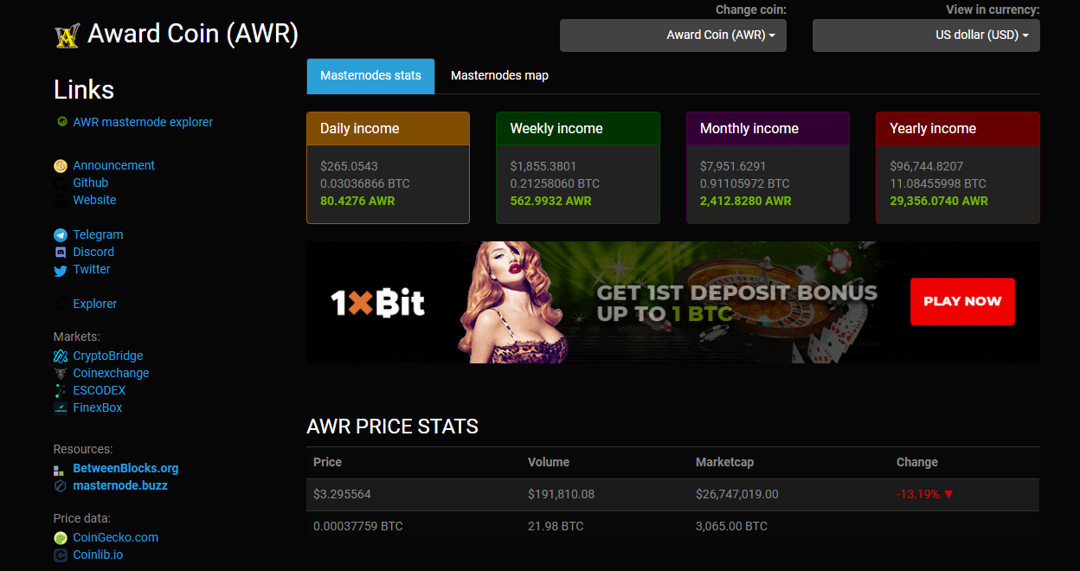Click the 1xBit banner logo
This screenshot has height=571, width=1080.
coord(378,303)
